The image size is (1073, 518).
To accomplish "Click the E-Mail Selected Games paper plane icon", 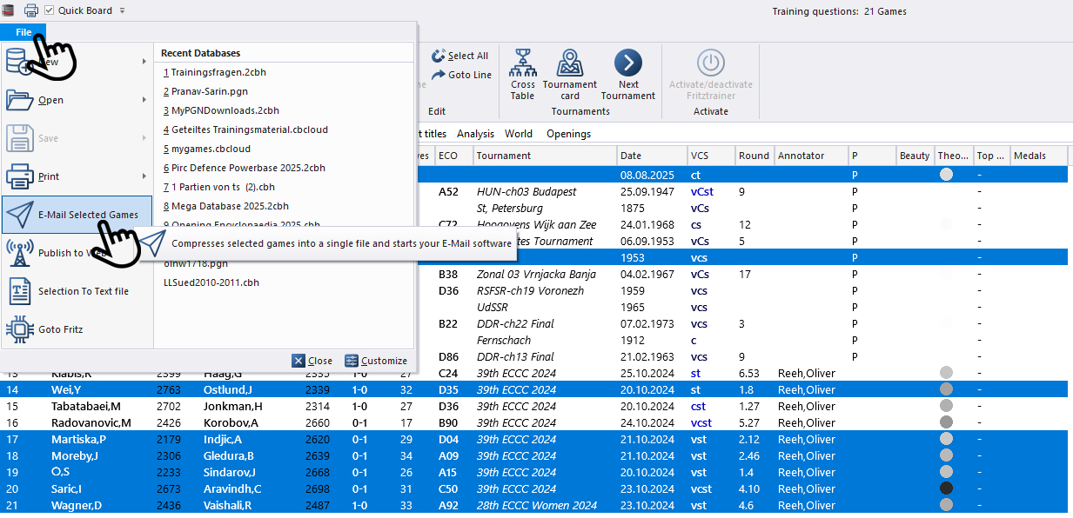I will click(x=20, y=215).
